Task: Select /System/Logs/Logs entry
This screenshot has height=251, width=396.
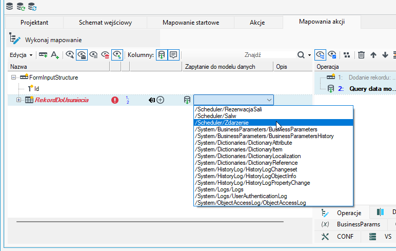Action: [273, 189]
